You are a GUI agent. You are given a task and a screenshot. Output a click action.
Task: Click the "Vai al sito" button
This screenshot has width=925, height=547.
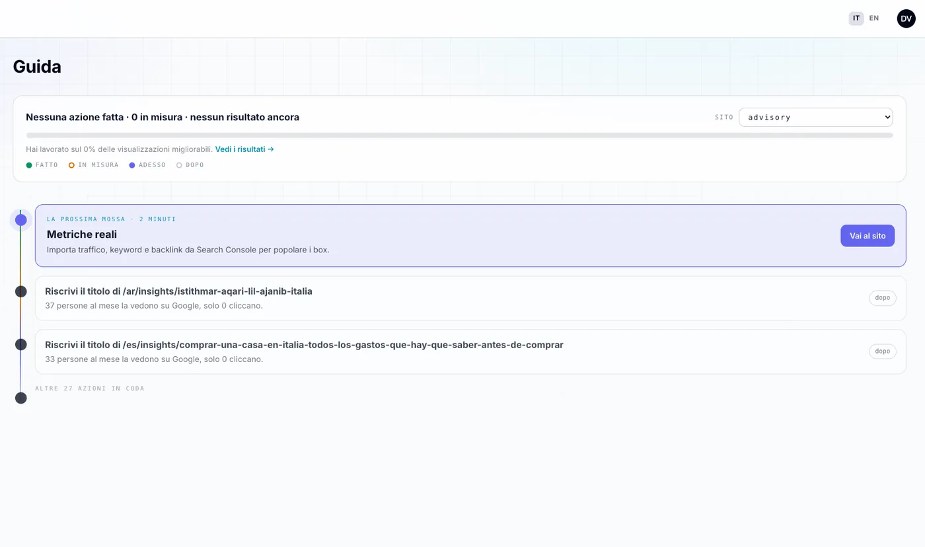pyautogui.click(x=868, y=236)
